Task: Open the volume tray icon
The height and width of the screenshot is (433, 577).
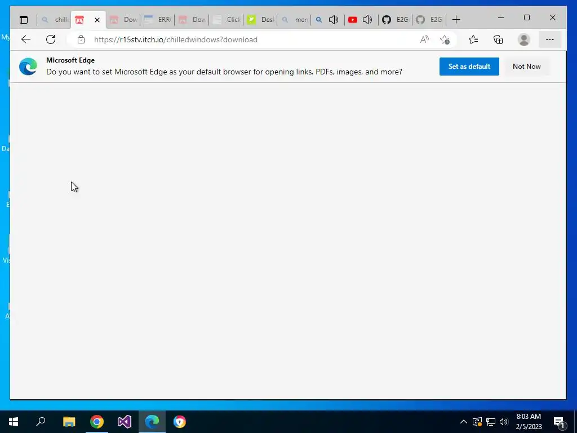Action: (x=504, y=422)
